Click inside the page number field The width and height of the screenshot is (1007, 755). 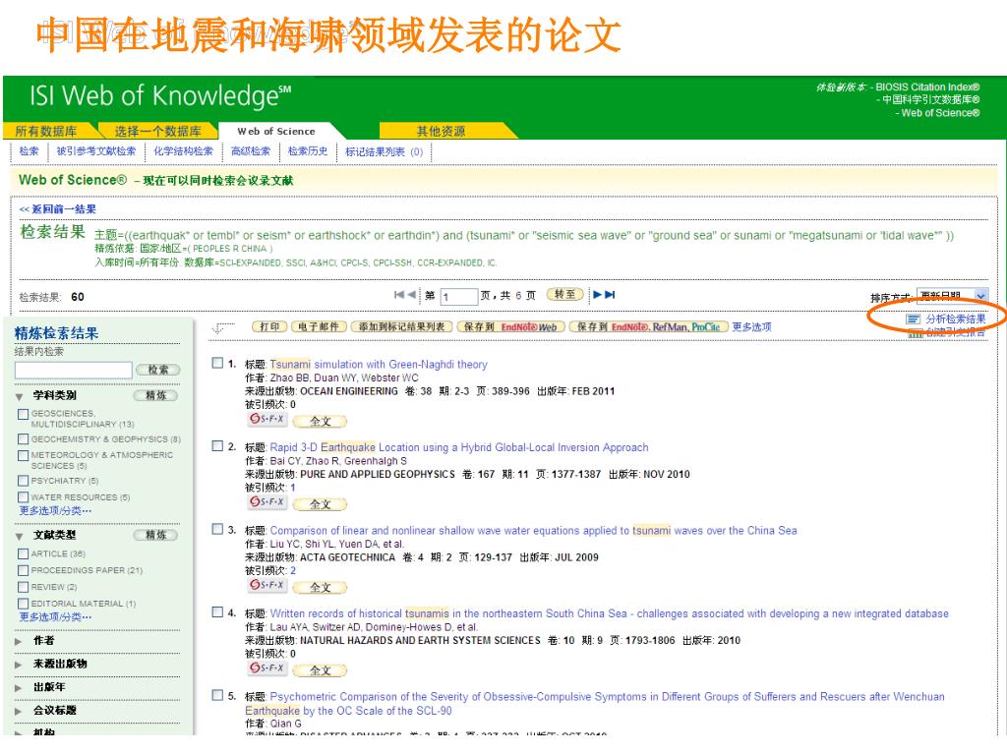(460, 296)
